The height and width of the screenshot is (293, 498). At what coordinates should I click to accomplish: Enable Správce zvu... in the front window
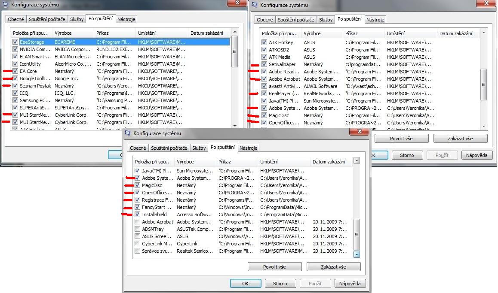tap(137, 251)
